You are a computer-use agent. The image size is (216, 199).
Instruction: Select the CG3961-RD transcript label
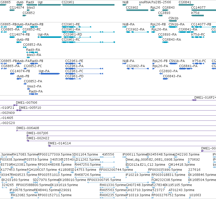[73, 35]
